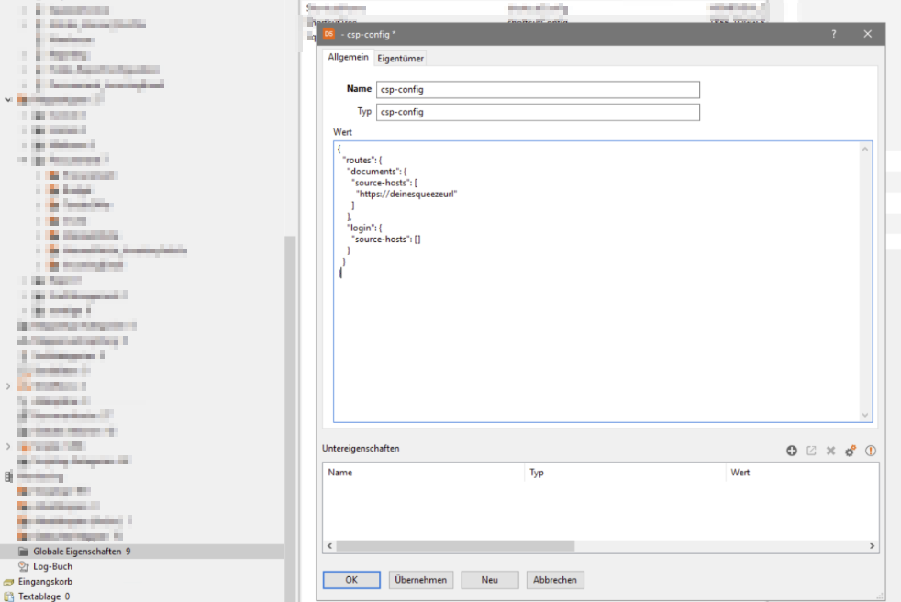The width and height of the screenshot is (901, 602).
Task: Sort sub-properties by the Name column
Action: point(424,473)
